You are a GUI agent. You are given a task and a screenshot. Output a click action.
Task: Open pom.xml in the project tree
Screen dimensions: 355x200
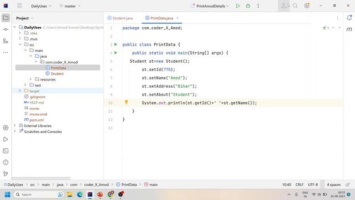coord(34,120)
